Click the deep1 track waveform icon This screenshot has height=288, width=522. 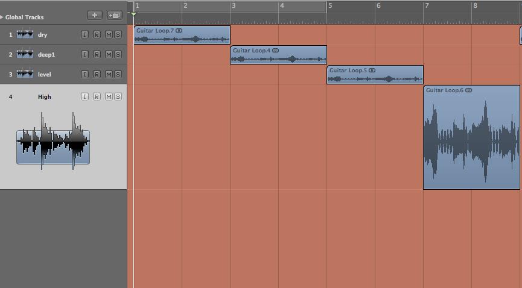[25, 54]
